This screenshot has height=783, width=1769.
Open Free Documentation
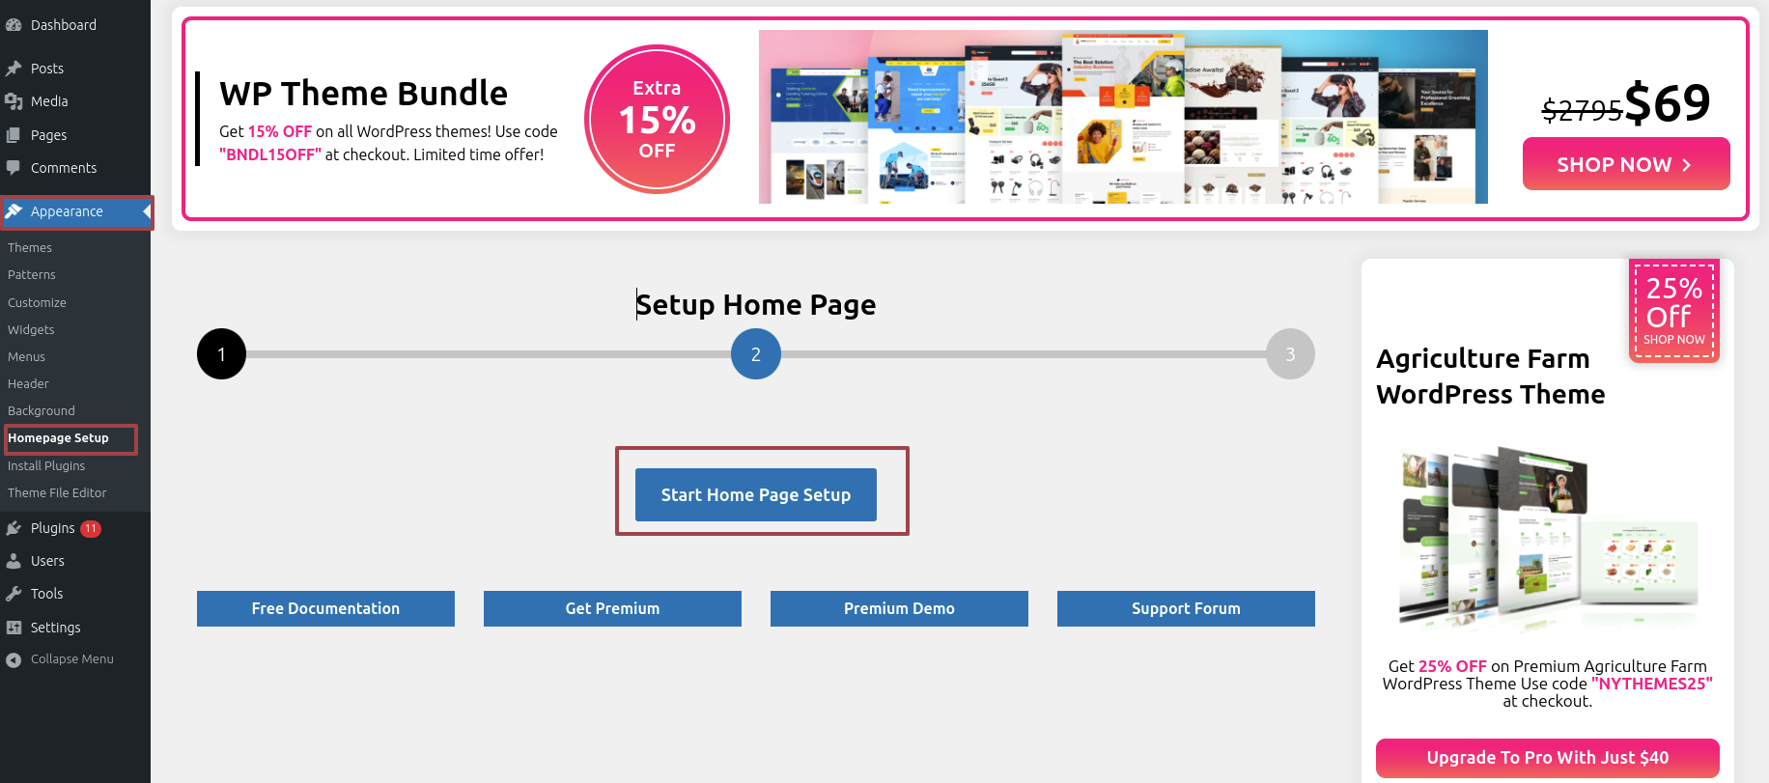tap(325, 608)
